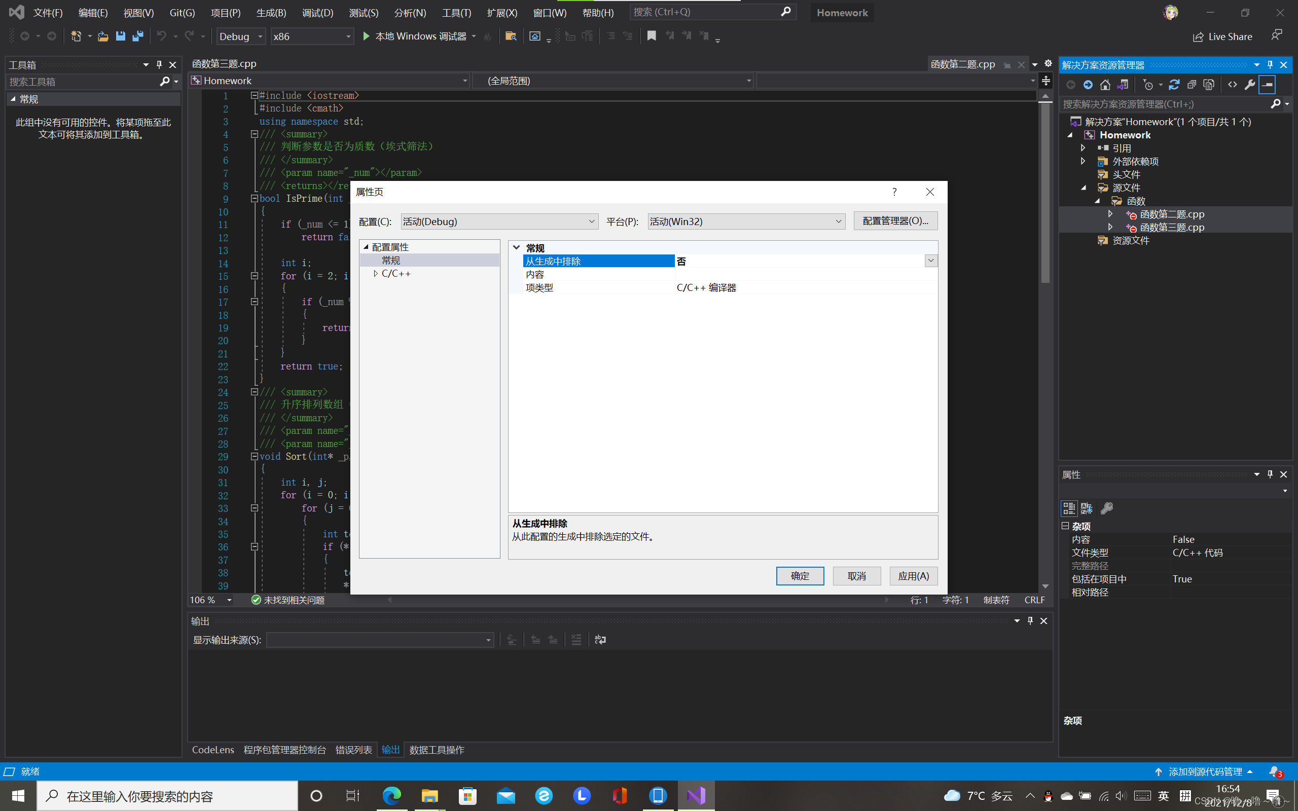Switch to the 错误列表 tab

(x=353, y=750)
